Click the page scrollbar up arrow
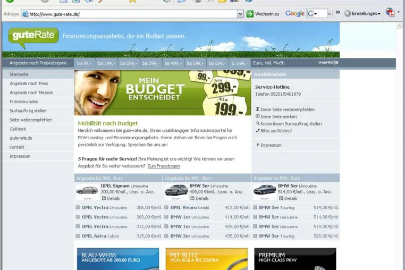Viewport: 405px width, 270px height. (399, 26)
